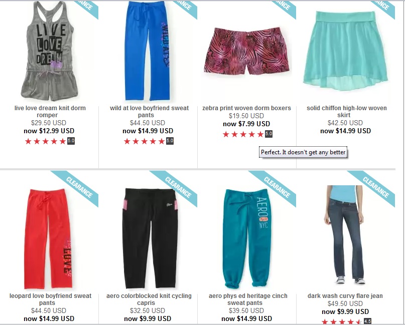The width and height of the screenshot is (405, 325).
Task: Click 'dark wash curvy flare jean' title
Action: pyautogui.click(x=345, y=296)
